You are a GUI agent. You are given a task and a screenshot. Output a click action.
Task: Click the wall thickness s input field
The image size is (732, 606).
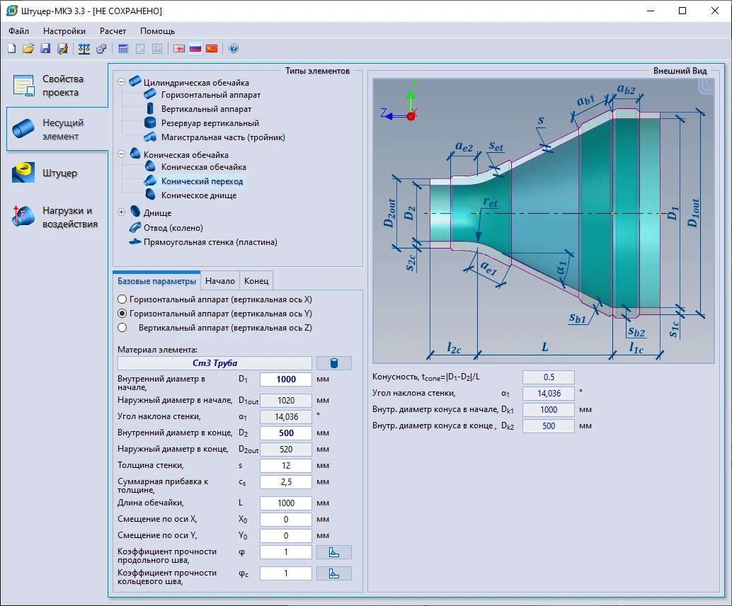point(285,466)
